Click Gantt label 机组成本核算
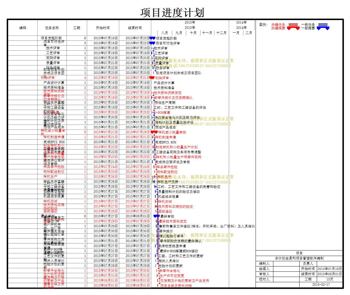The height and width of the screenshot is (295, 350). 168,197
